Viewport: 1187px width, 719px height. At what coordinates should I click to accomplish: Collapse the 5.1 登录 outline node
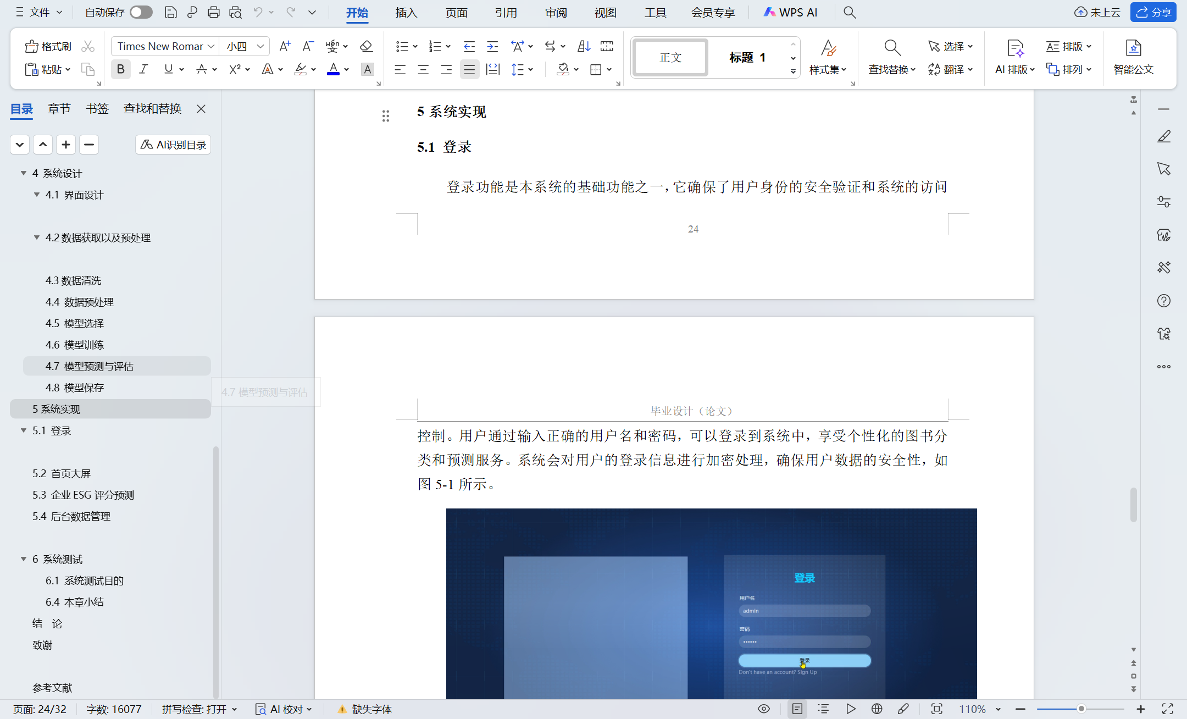coord(24,430)
